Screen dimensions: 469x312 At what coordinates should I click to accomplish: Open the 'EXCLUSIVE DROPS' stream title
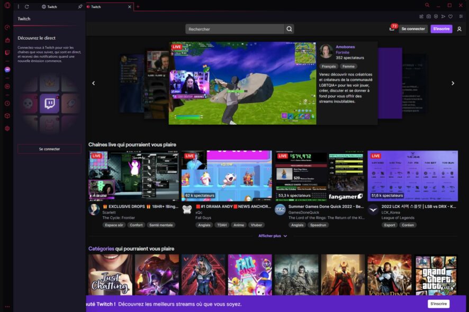(x=140, y=207)
